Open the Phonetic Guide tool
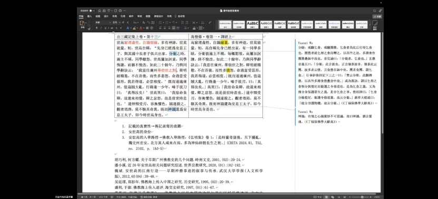 [x=148, y=22]
